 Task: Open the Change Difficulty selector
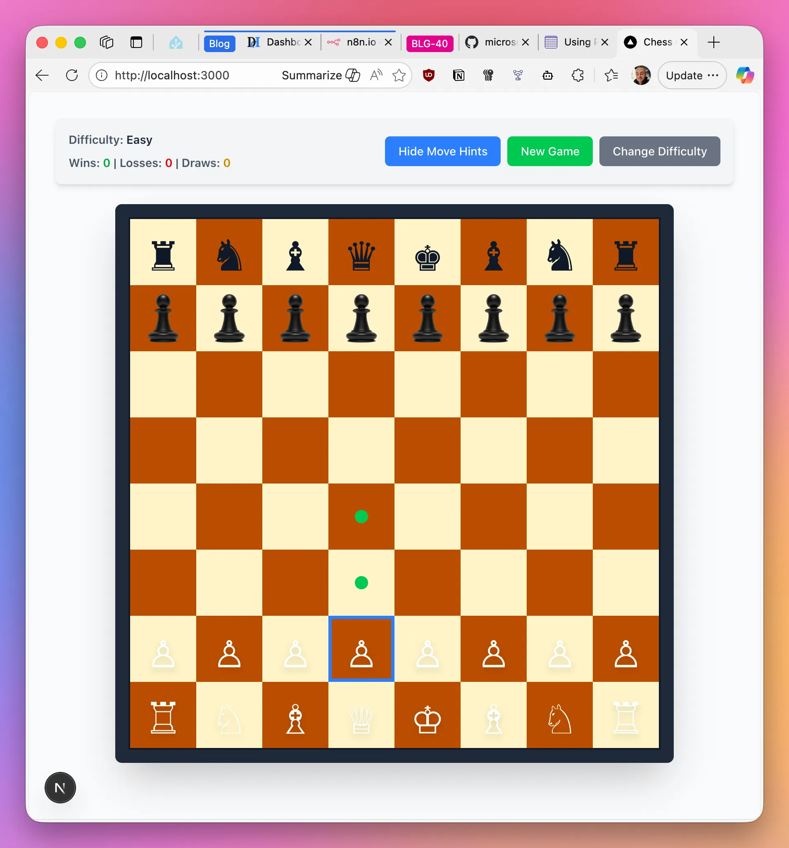point(659,151)
